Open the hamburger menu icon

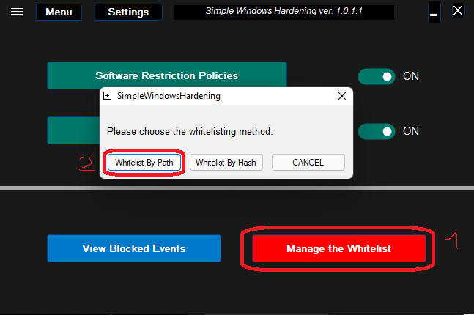[x=17, y=12]
